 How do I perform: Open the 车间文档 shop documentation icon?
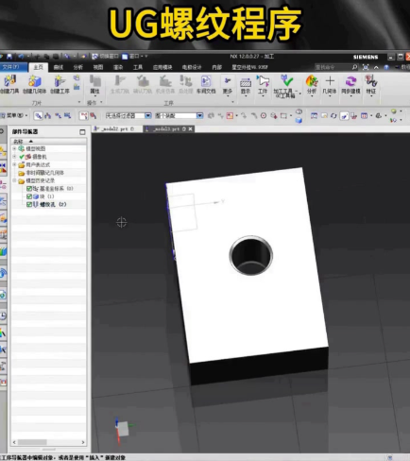click(x=206, y=81)
